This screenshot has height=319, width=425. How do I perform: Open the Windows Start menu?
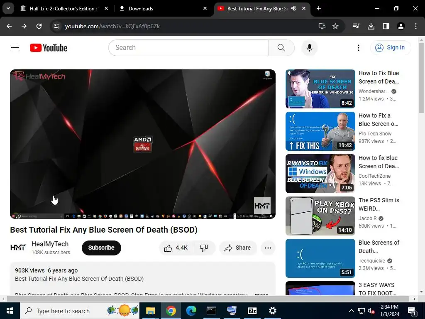click(x=10, y=311)
